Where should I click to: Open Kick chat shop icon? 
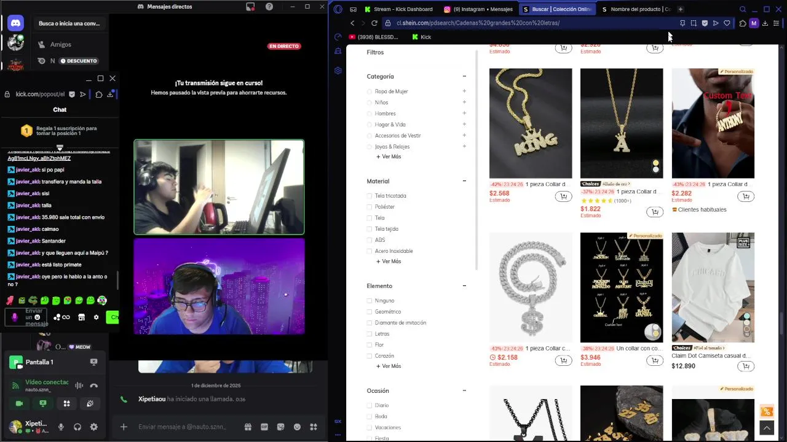click(81, 317)
